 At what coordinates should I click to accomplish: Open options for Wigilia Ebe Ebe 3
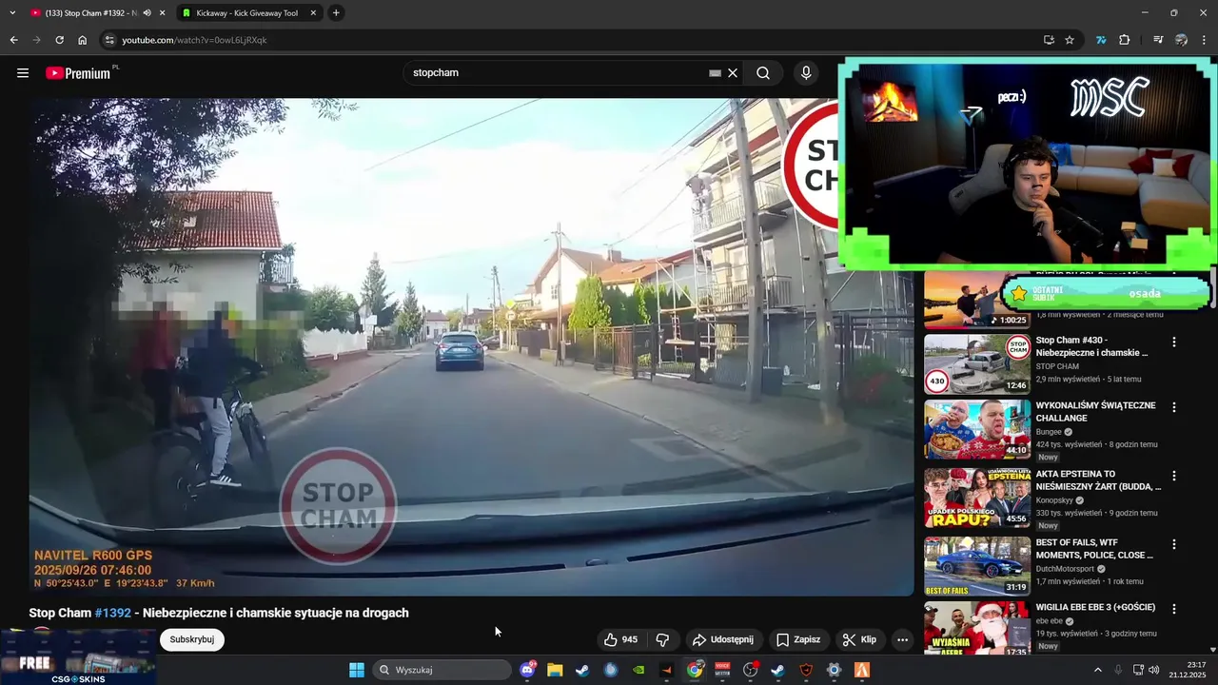pyautogui.click(x=1174, y=609)
